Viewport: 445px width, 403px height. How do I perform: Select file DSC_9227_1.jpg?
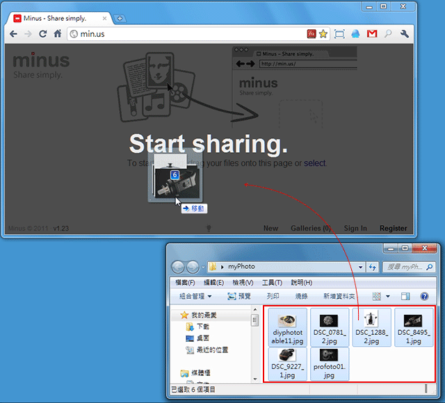point(287,364)
